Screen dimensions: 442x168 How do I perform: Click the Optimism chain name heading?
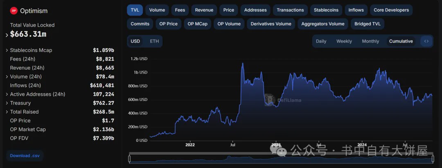pyautogui.click(x=34, y=11)
